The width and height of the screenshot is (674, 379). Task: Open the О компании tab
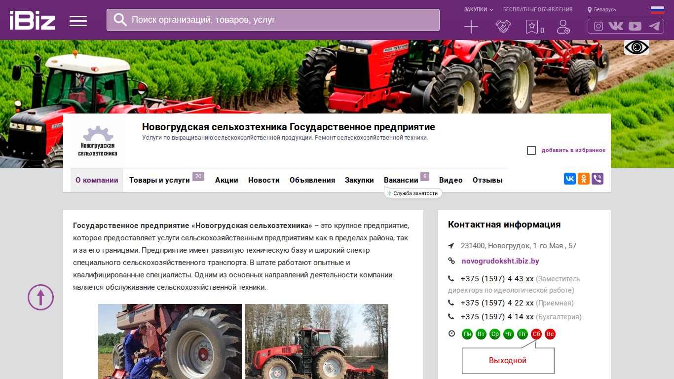pos(97,180)
